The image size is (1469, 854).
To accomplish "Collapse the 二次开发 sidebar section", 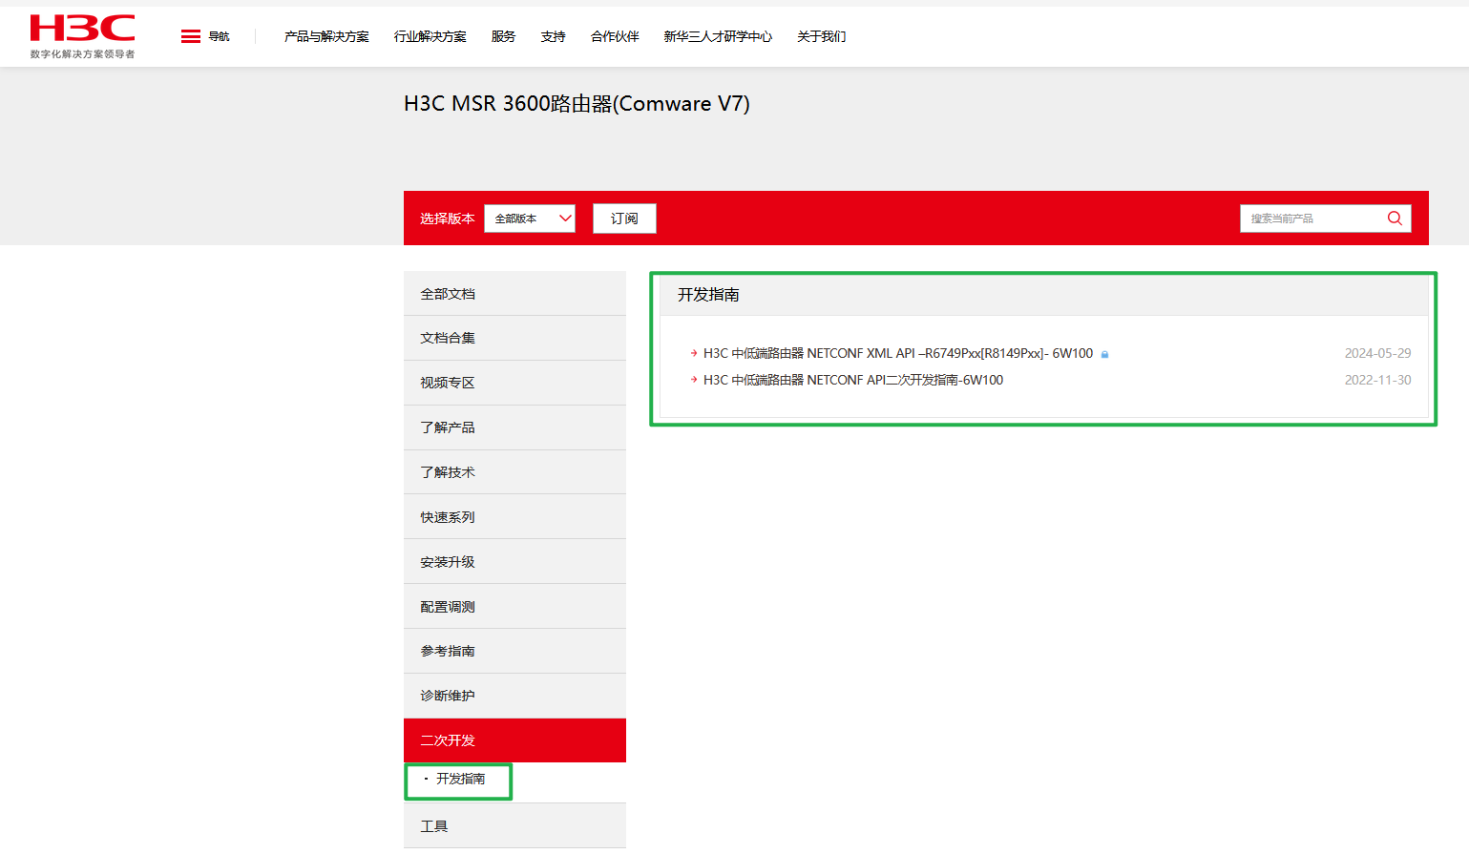I will tap(514, 740).
